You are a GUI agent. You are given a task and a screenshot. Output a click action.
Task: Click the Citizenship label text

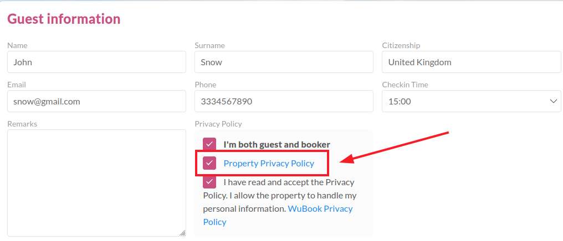401,45
